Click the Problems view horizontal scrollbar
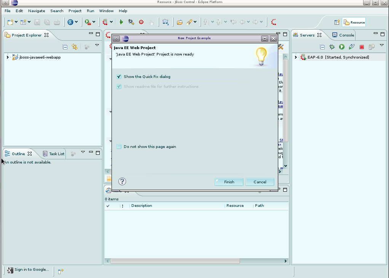Image resolution: width=389 pixels, height=278 pixels. point(175,261)
